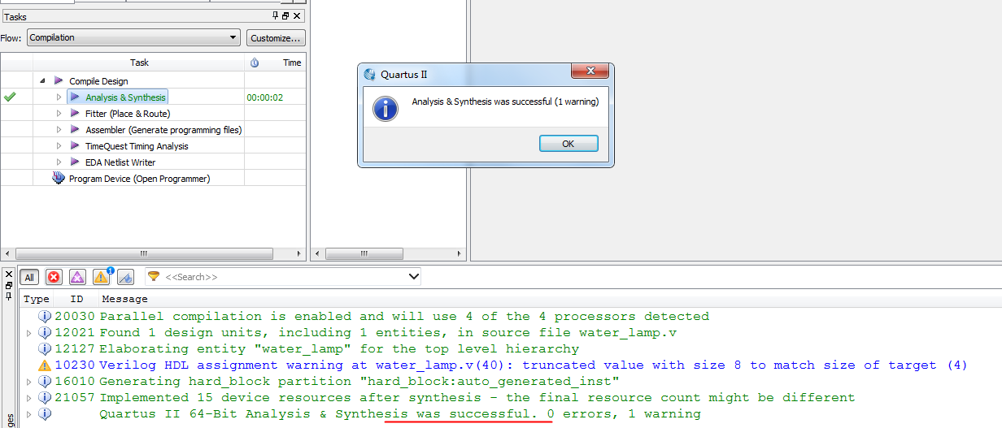Toggle the flagged messages filter

(125, 277)
